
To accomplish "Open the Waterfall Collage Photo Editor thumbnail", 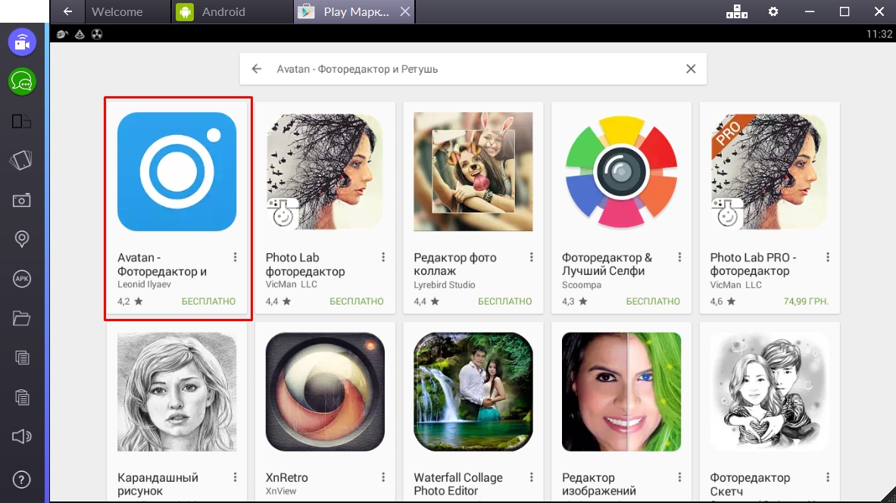I will coord(473,392).
